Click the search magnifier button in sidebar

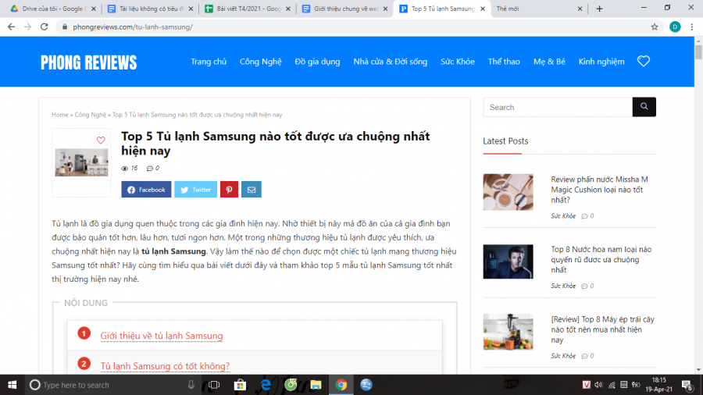(x=644, y=107)
